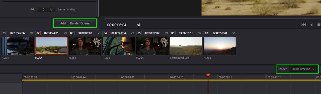Select clip 03 thumbnail
The width and height of the screenshot is (321, 94).
pos(85,46)
